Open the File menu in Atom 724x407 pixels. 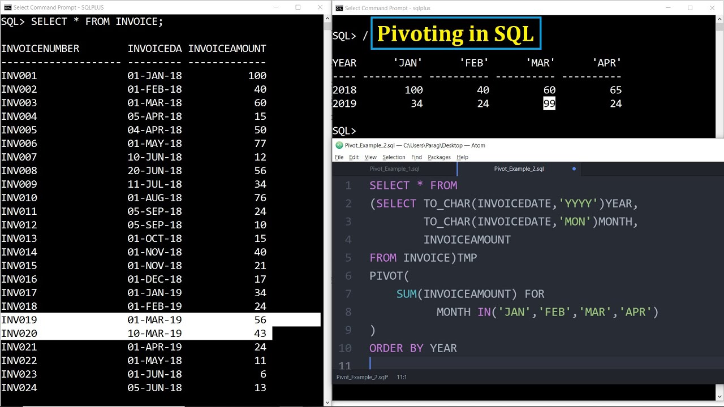[x=339, y=157]
